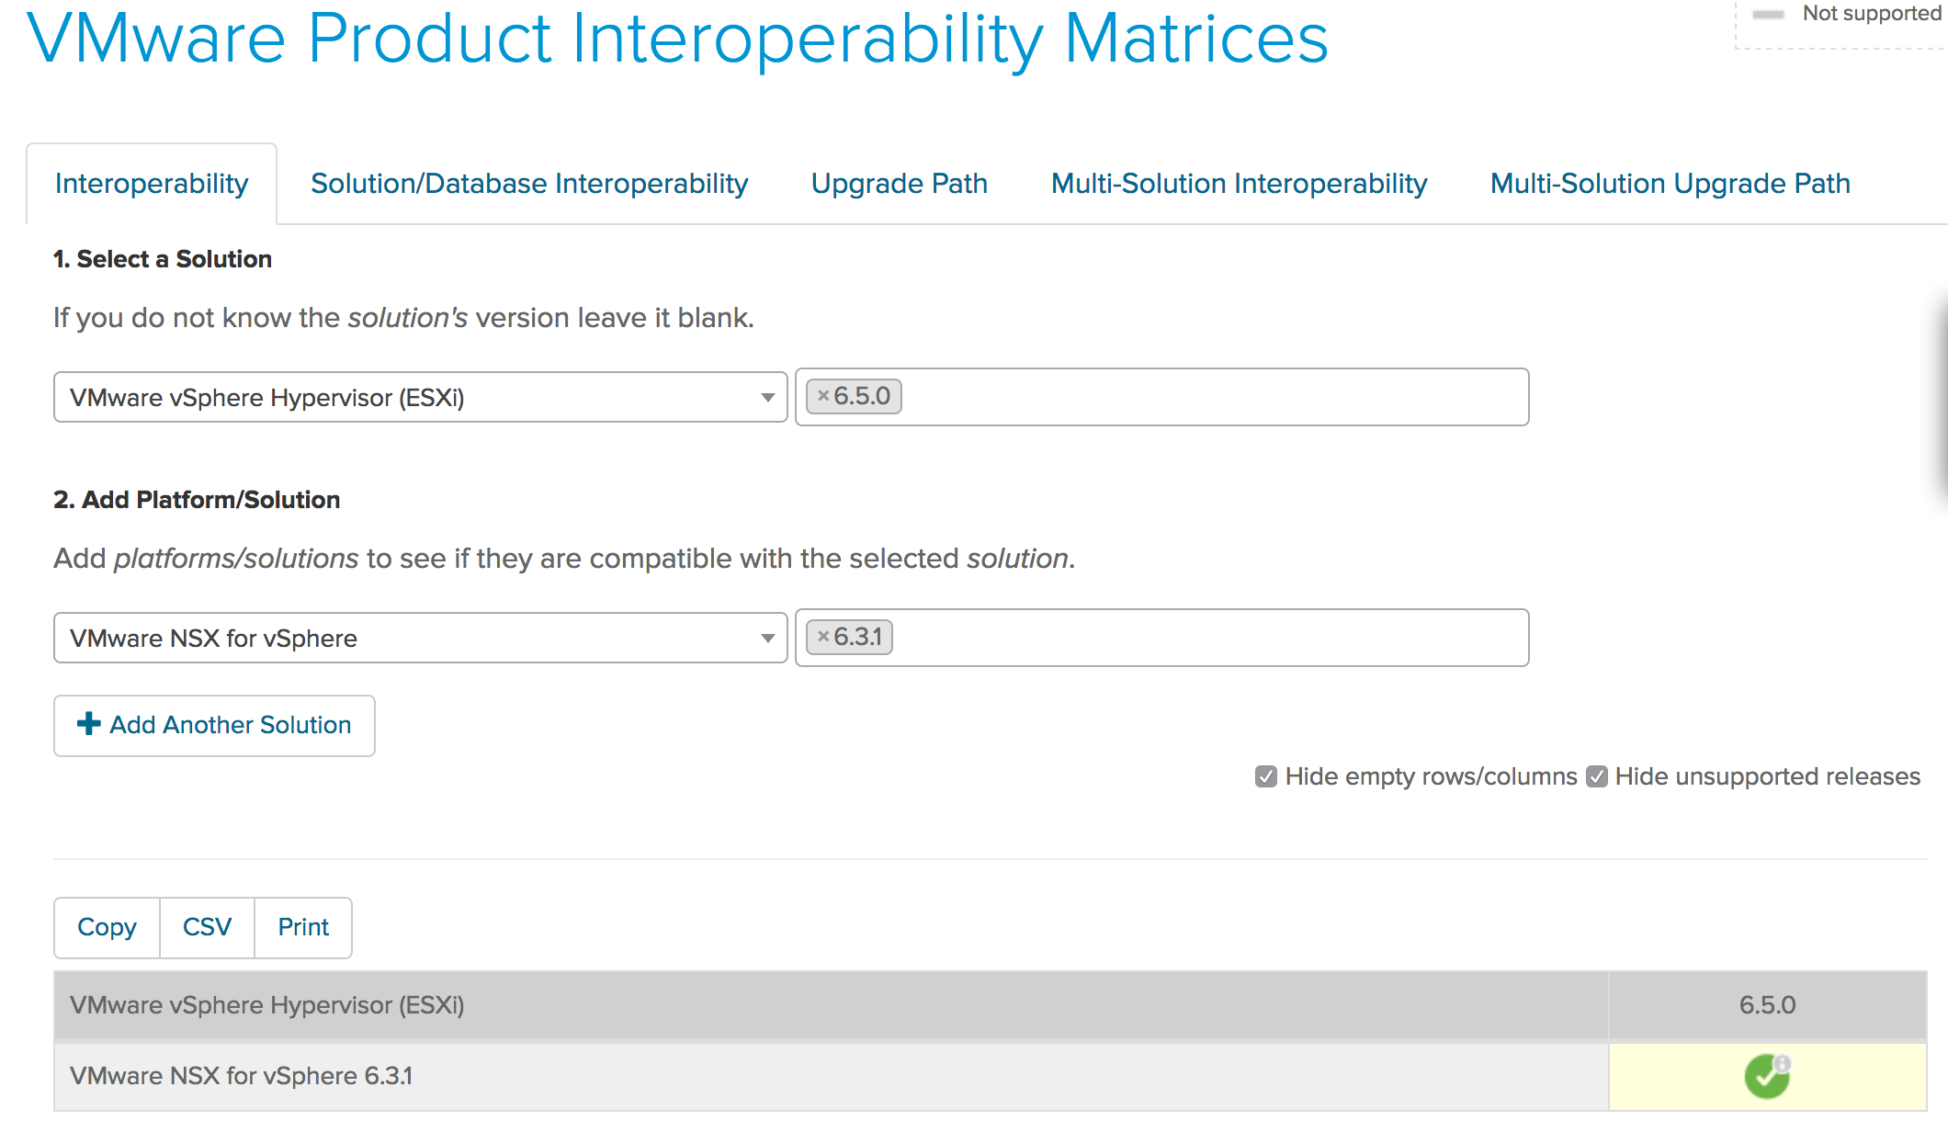Screen dimensions: 1948x1132
Task: Open Multi-Solution Upgrade Path tab
Action: coord(1670,184)
